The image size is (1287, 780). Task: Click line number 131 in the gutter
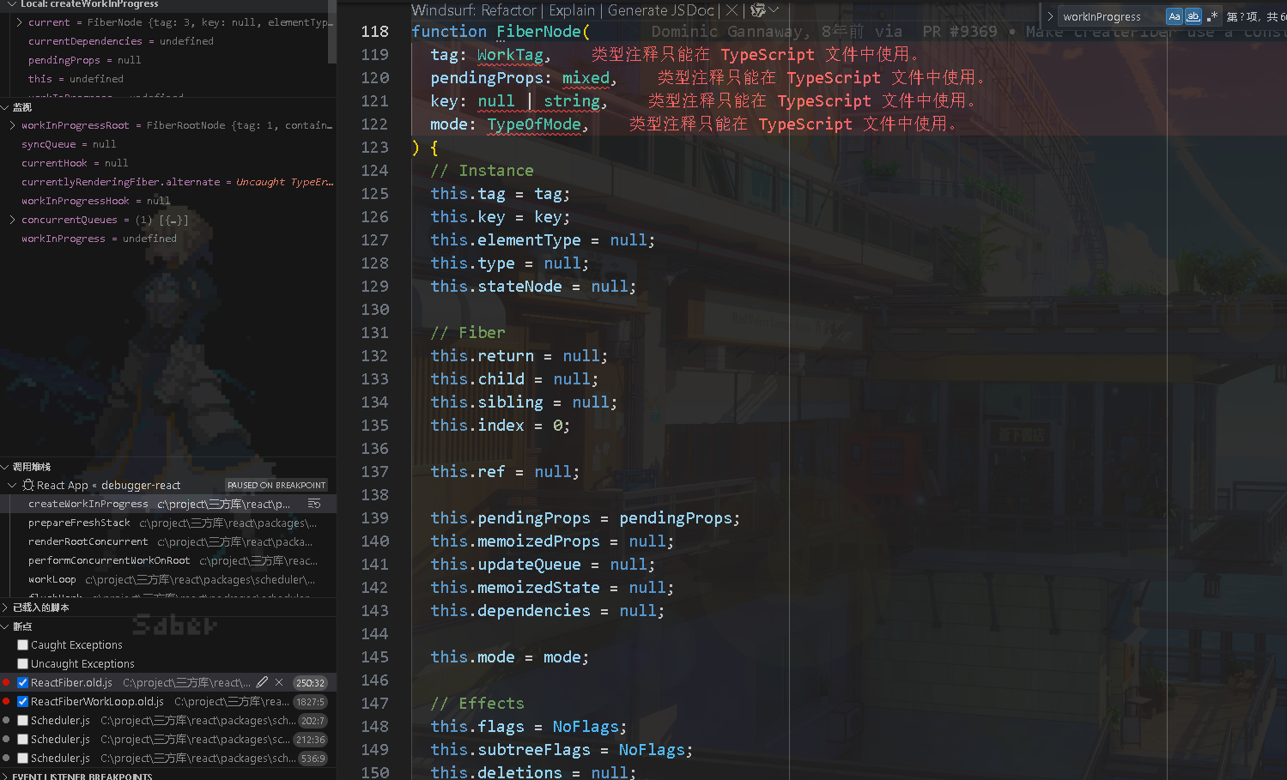[x=374, y=333]
